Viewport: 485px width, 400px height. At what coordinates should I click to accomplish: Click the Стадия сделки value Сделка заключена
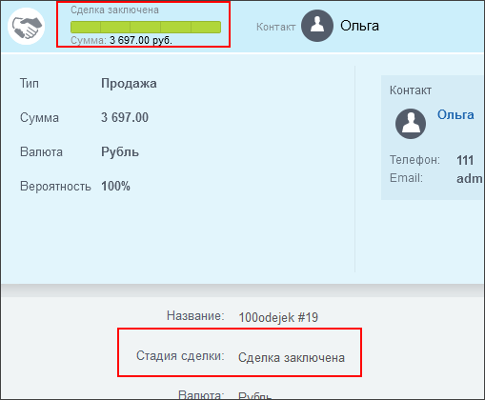coord(292,358)
